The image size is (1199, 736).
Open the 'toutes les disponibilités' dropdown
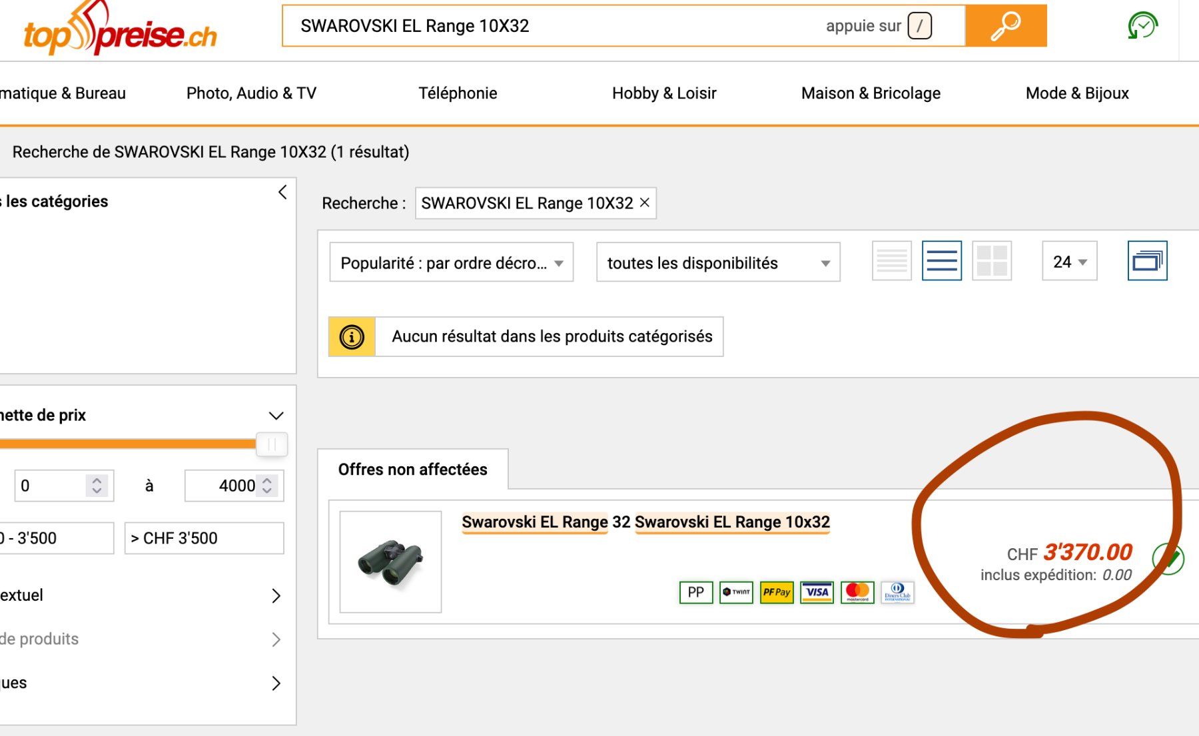[x=718, y=262]
